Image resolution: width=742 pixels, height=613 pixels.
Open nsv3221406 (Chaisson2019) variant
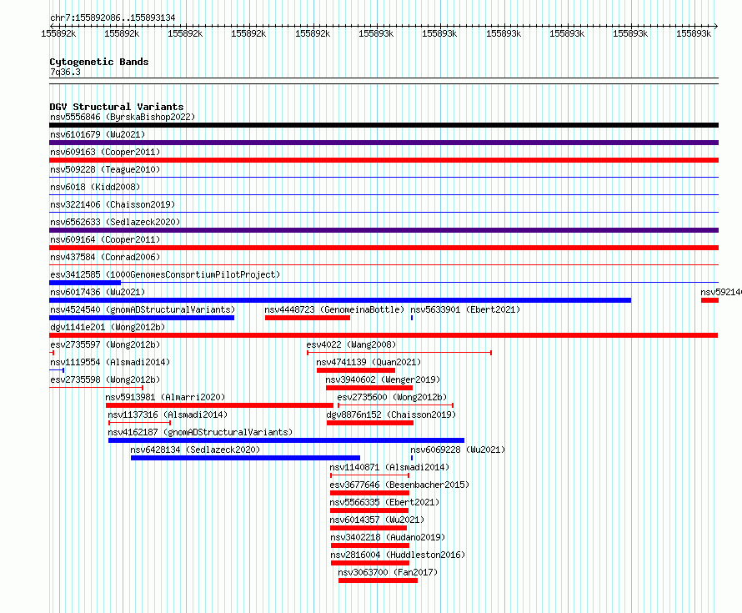(x=113, y=204)
